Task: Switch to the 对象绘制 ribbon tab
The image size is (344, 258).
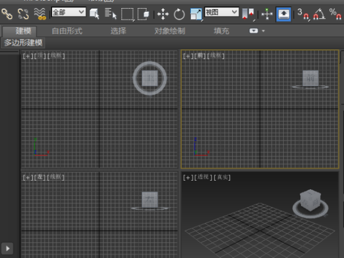Action: coord(170,31)
